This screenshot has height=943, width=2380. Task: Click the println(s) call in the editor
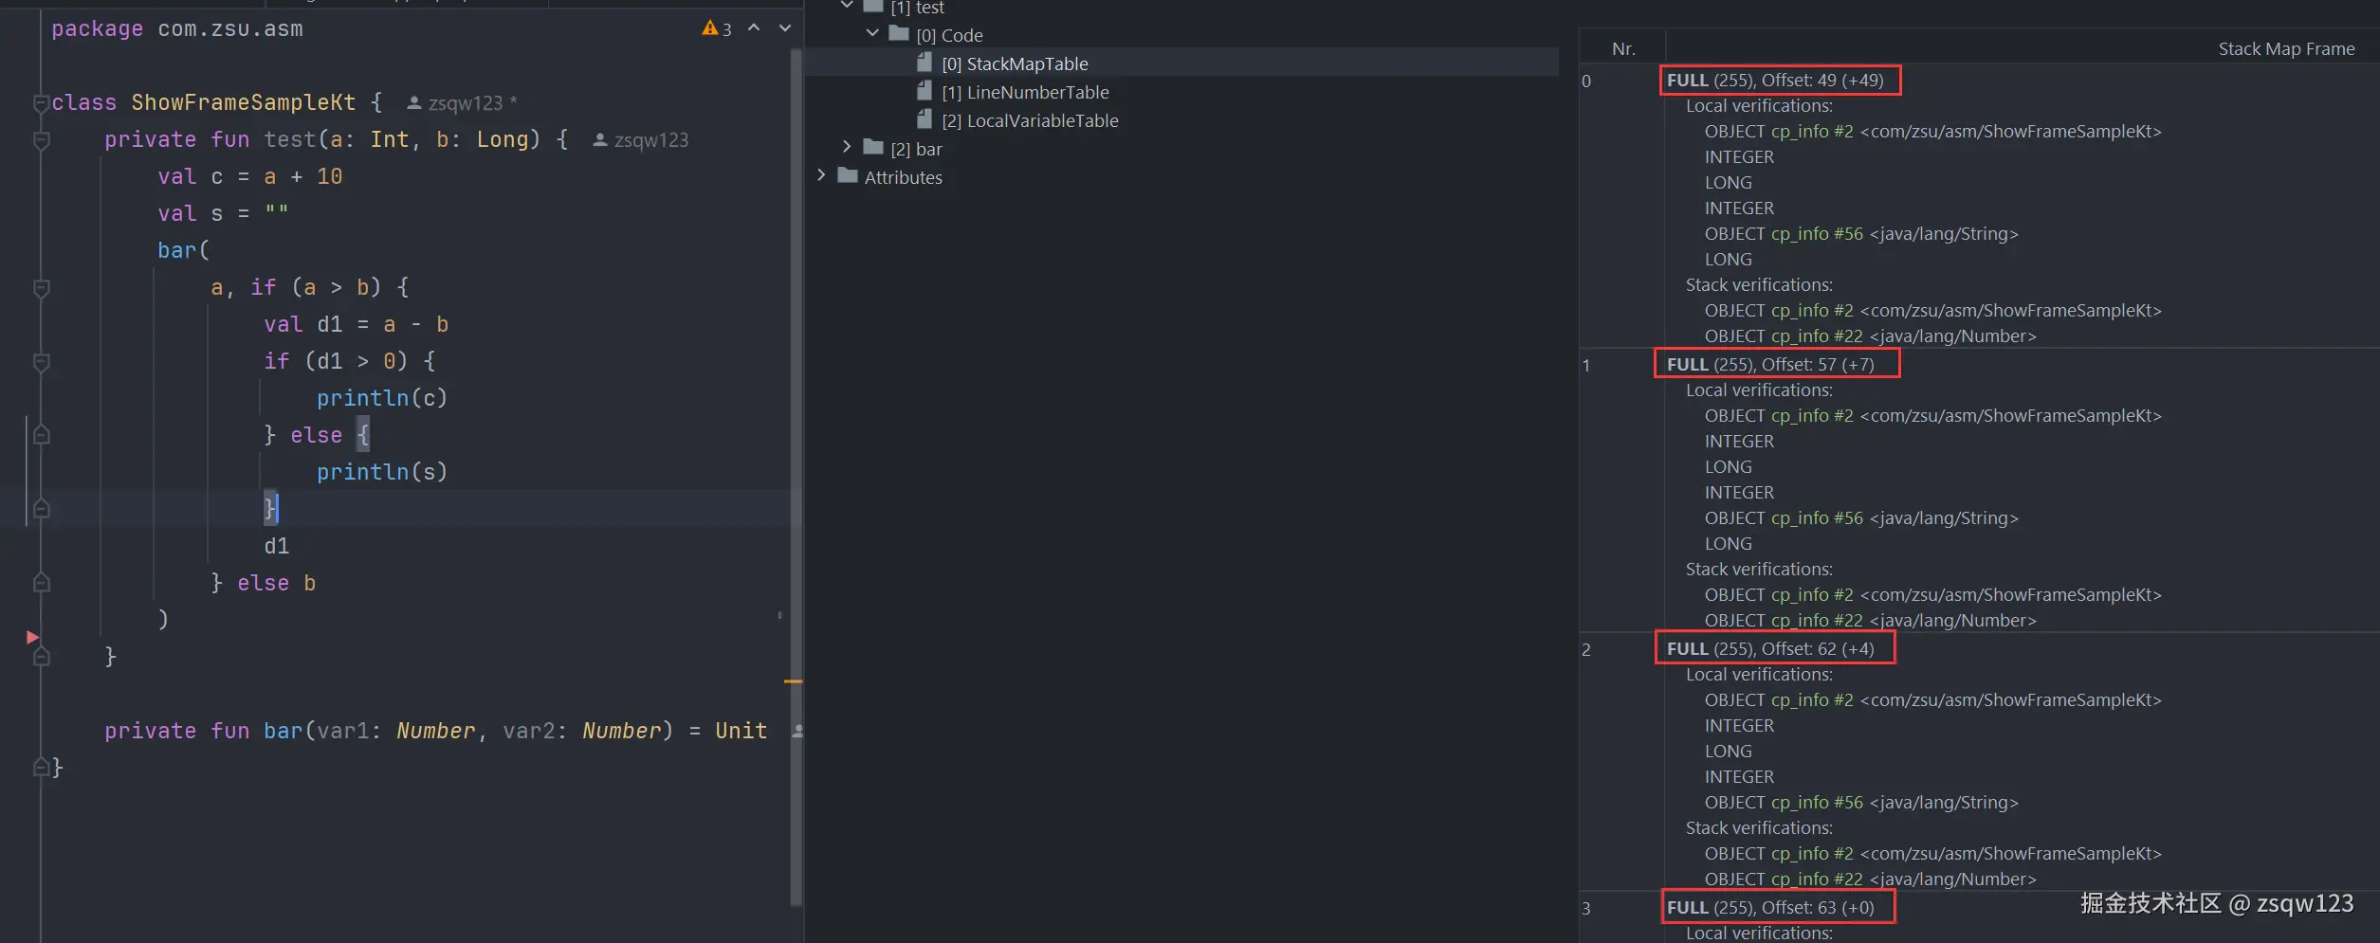pos(381,472)
